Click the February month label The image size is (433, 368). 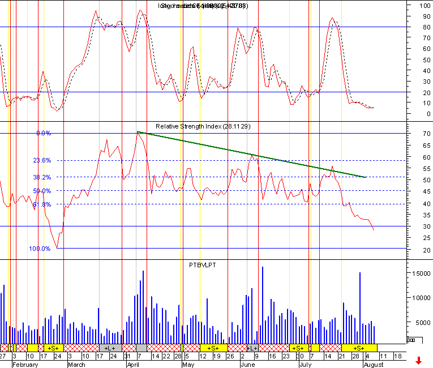(x=25, y=365)
